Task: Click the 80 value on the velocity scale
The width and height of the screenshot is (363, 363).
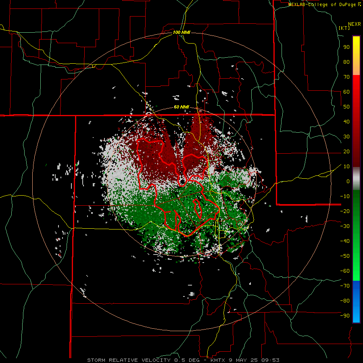Action: pos(346,62)
